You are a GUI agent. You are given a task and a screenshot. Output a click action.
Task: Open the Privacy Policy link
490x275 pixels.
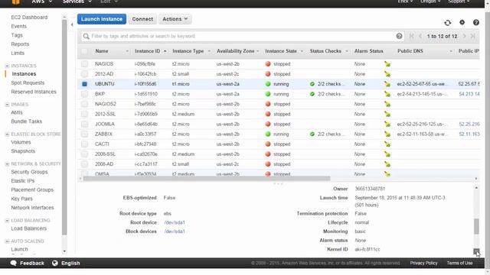point(423,263)
